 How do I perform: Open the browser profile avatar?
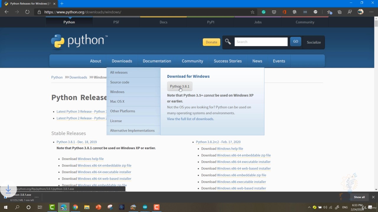(x=361, y=12)
